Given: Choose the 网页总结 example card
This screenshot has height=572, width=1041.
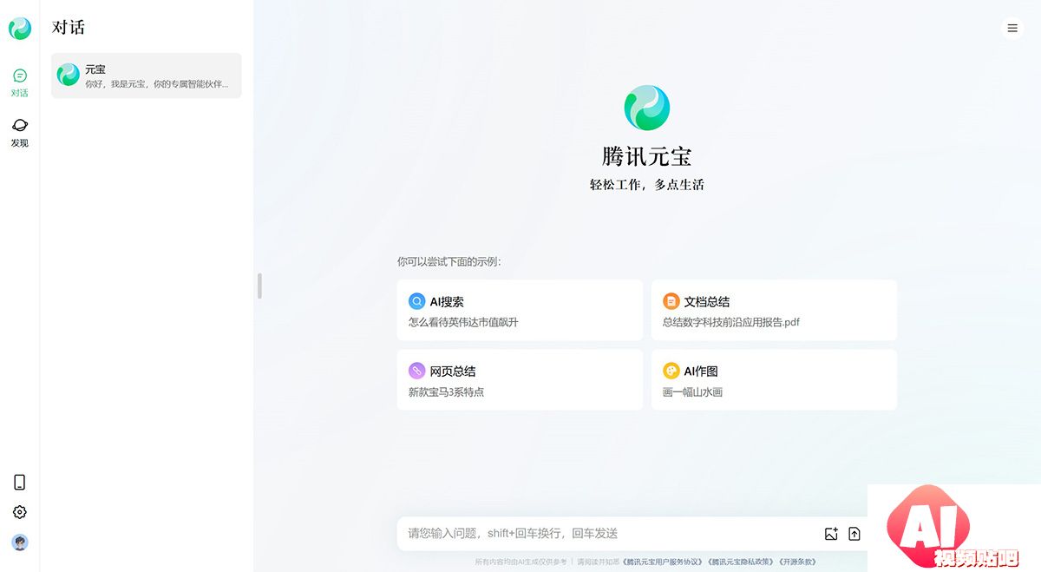Looking at the screenshot, I should pyautogui.click(x=520, y=379).
